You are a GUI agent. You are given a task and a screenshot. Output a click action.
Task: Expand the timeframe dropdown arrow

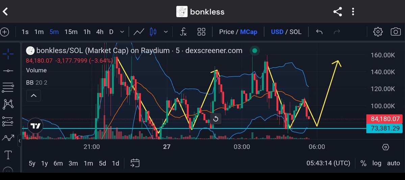click(x=122, y=32)
